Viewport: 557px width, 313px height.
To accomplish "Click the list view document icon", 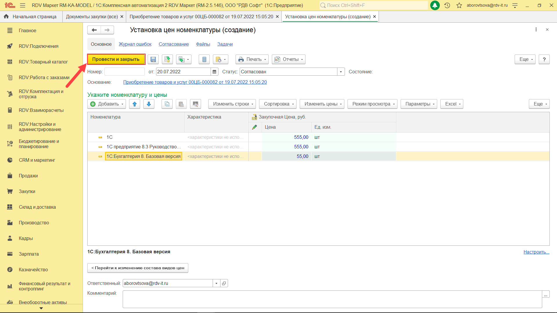I will 204,59.
